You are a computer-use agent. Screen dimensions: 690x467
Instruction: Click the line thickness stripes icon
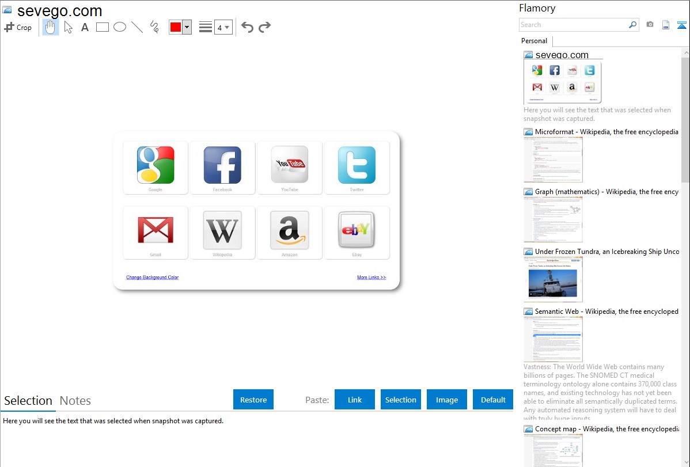coord(206,27)
